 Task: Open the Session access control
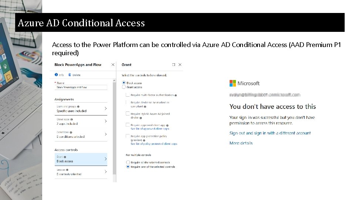point(105,172)
